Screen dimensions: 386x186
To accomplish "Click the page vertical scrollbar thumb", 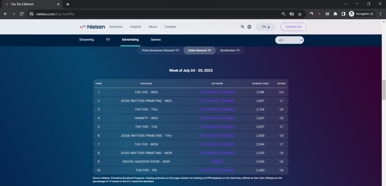I will pyautogui.click(x=383, y=90).
